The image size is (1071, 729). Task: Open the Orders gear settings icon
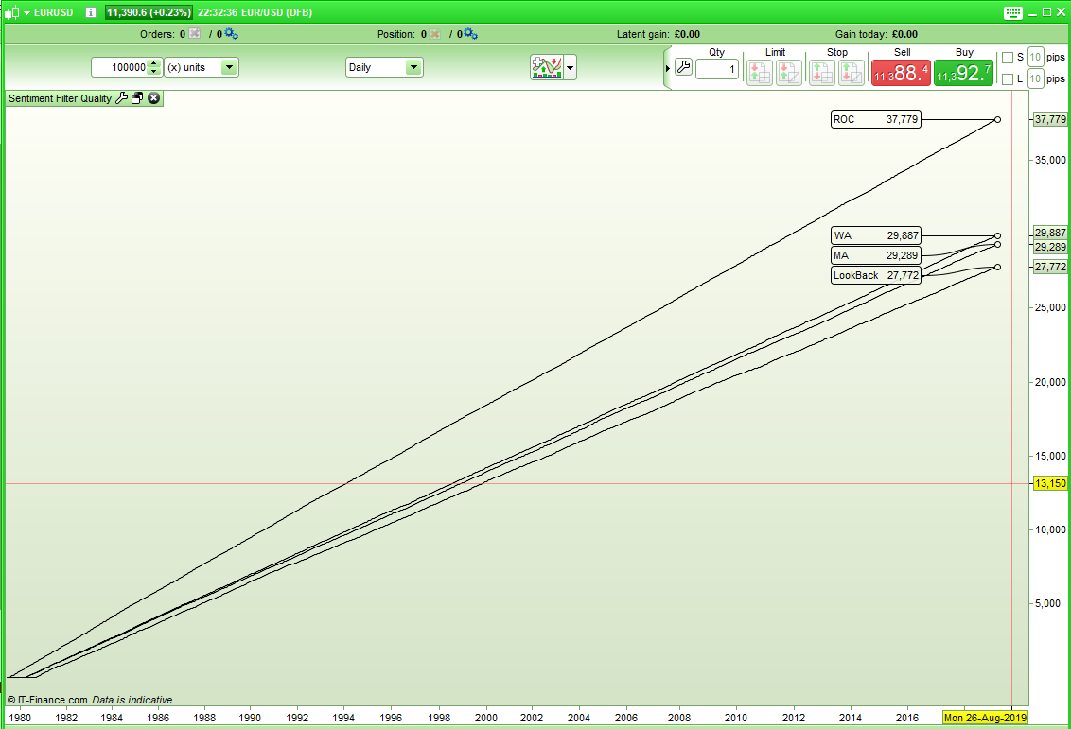click(231, 33)
